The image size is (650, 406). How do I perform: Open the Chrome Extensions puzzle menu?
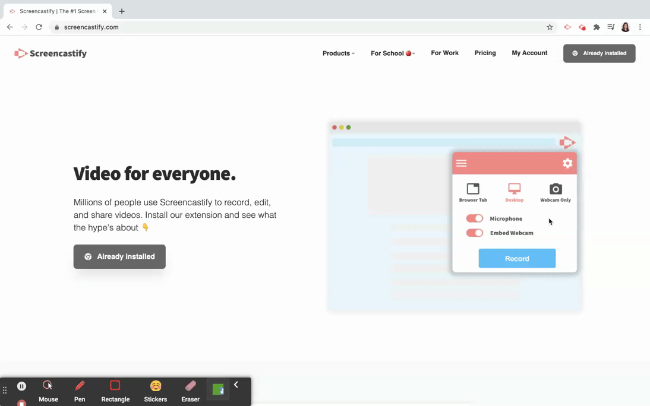tap(597, 27)
